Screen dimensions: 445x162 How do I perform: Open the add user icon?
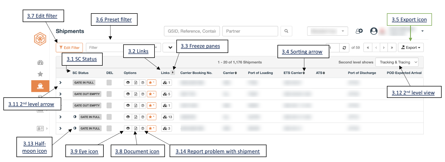point(359,31)
